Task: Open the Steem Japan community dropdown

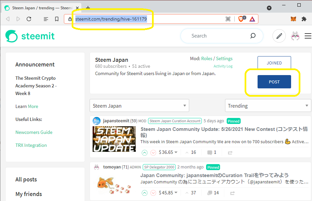Action: click(139, 106)
